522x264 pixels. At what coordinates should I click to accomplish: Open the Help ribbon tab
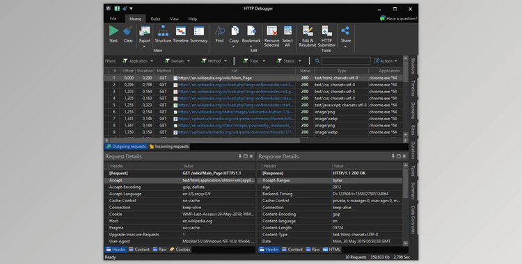pyautogui.click(x=192, y=19)
